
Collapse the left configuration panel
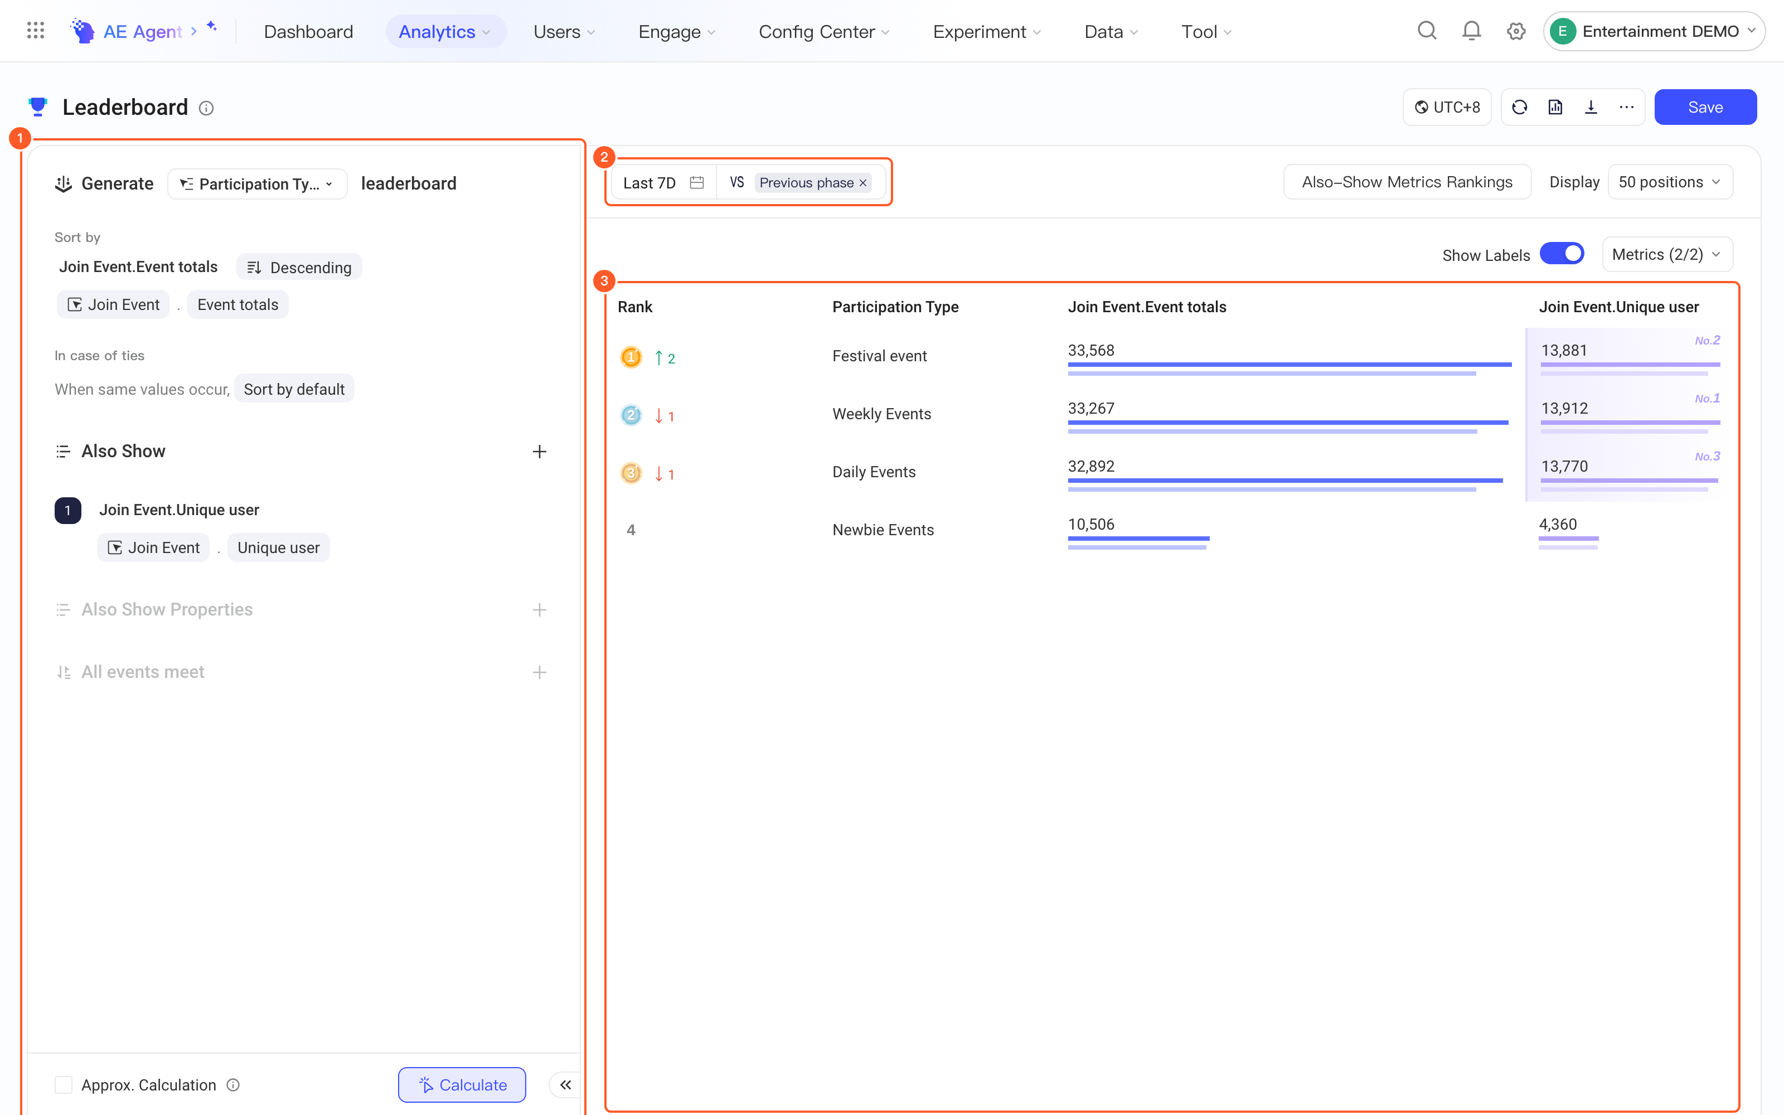[x=565, y=1084]
